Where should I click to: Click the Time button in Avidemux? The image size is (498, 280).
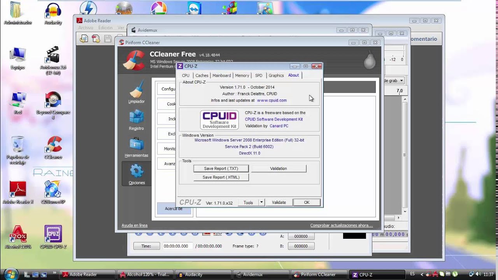point(147,246)
